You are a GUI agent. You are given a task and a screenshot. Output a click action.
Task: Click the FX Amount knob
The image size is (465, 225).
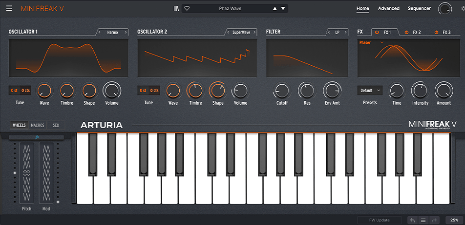pos(444,91)
